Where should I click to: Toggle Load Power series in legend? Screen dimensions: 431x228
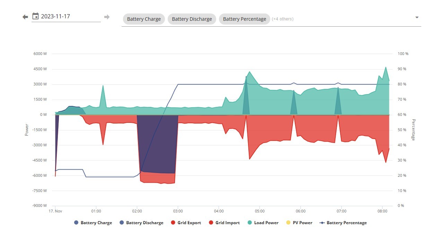coord(263,223)
